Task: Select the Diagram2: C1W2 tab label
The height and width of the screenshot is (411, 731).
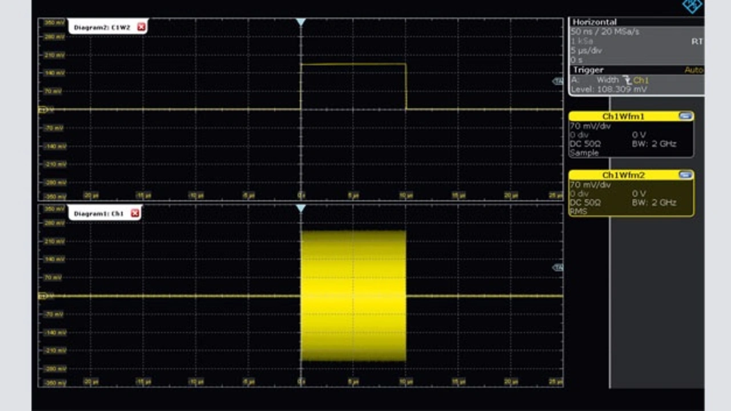Action: tap(102, 27)
